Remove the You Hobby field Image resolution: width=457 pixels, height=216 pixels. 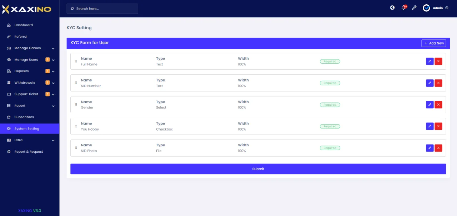(x=438, y=126)
